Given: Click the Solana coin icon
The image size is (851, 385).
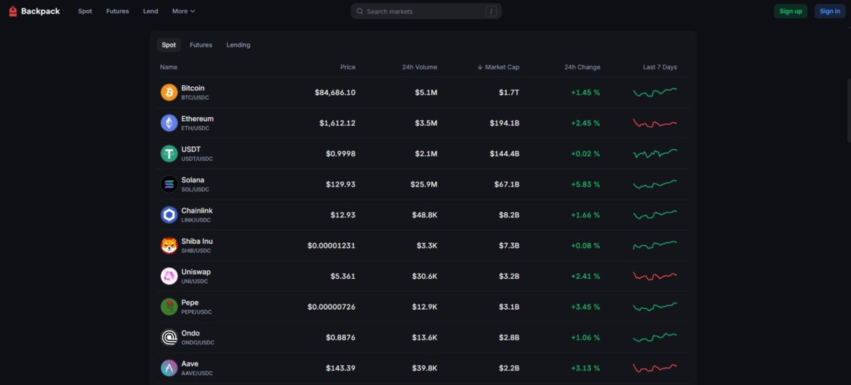Looking at the screenshot, I should click(169, 184).
